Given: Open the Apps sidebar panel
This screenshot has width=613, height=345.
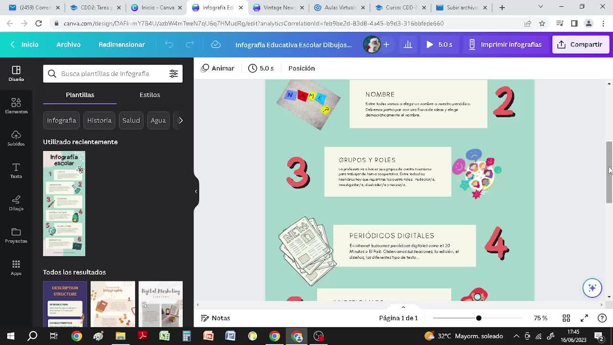Looking at the screenshot, I should coord(16,267).
